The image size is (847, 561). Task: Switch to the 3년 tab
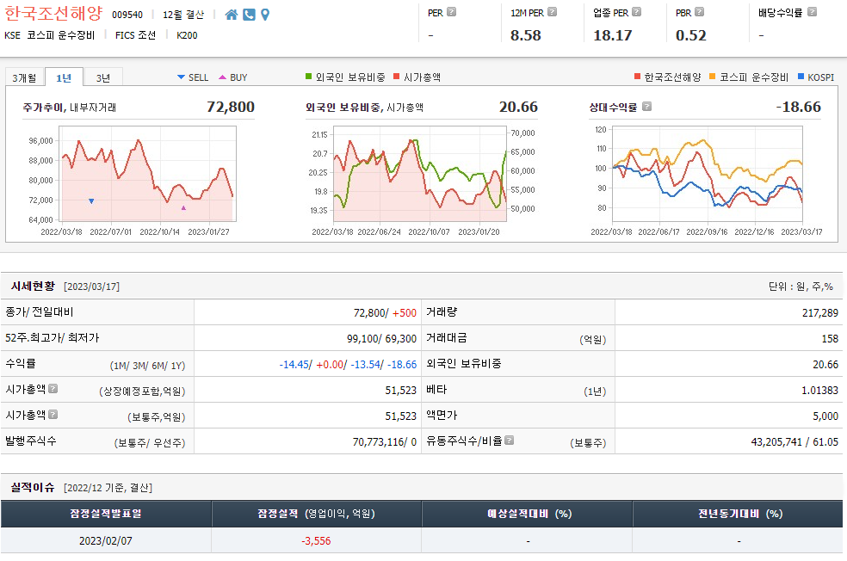103,77
